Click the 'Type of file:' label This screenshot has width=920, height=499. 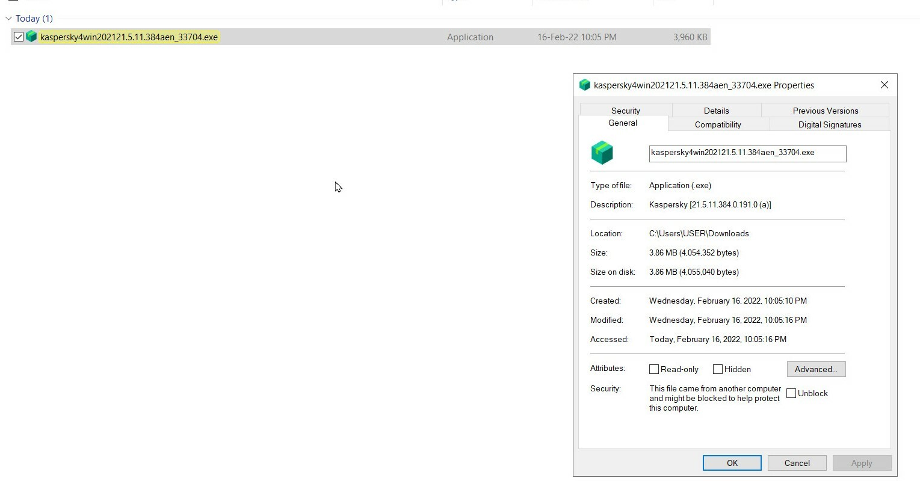coord(611,186)
